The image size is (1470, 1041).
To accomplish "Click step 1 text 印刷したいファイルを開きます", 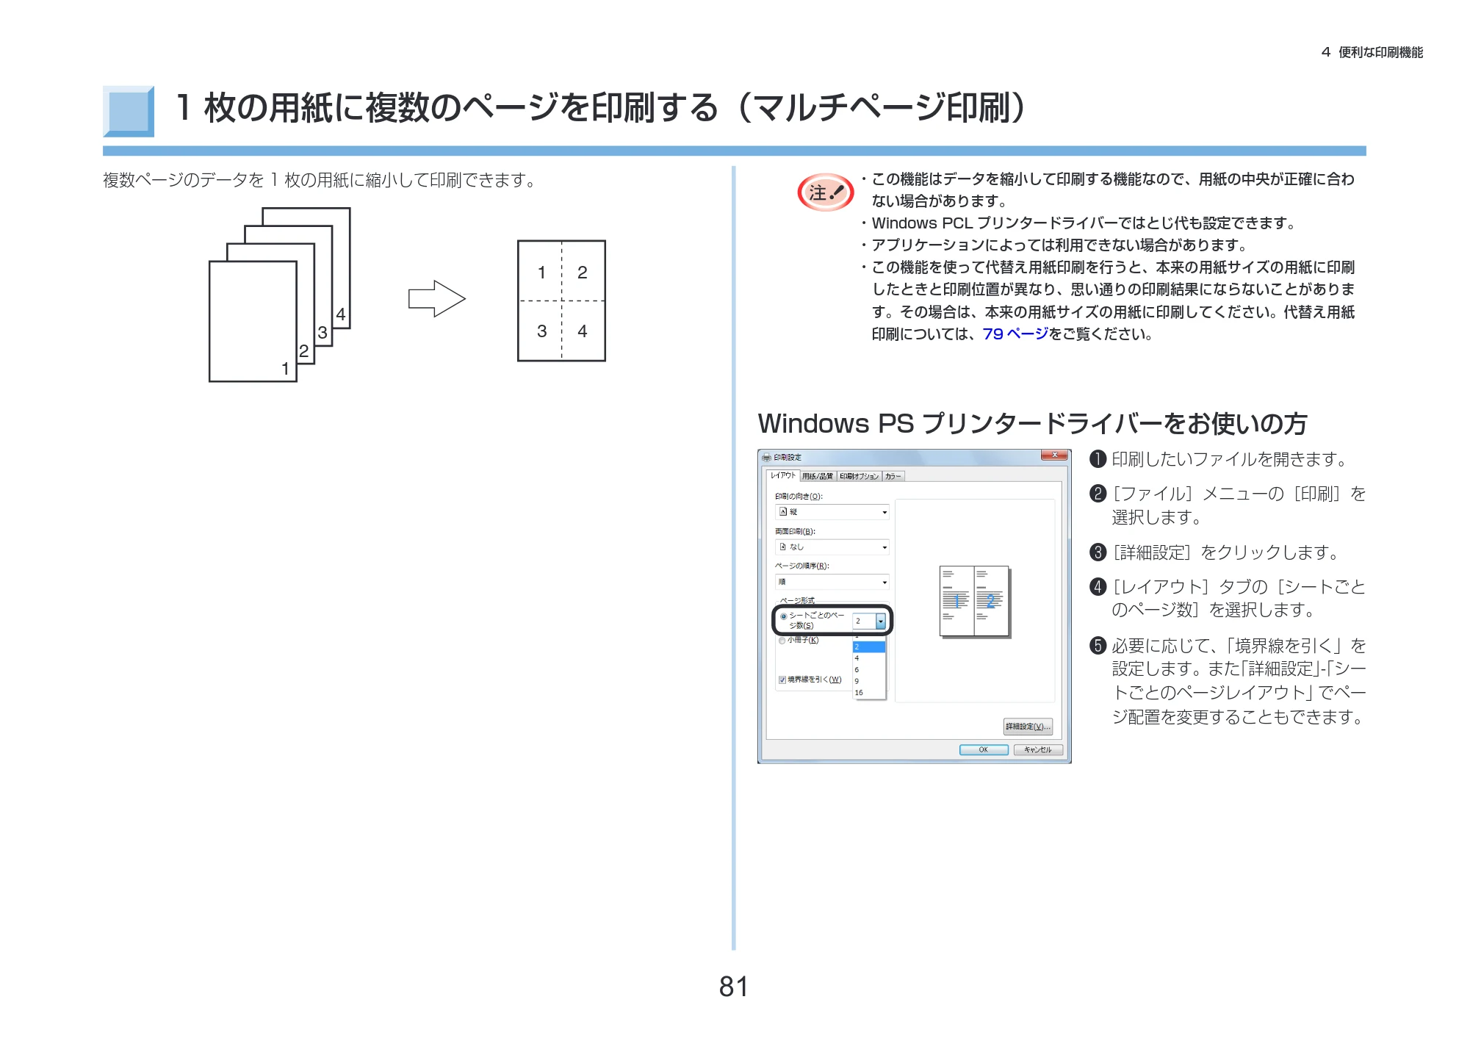I will [1231, 459].
